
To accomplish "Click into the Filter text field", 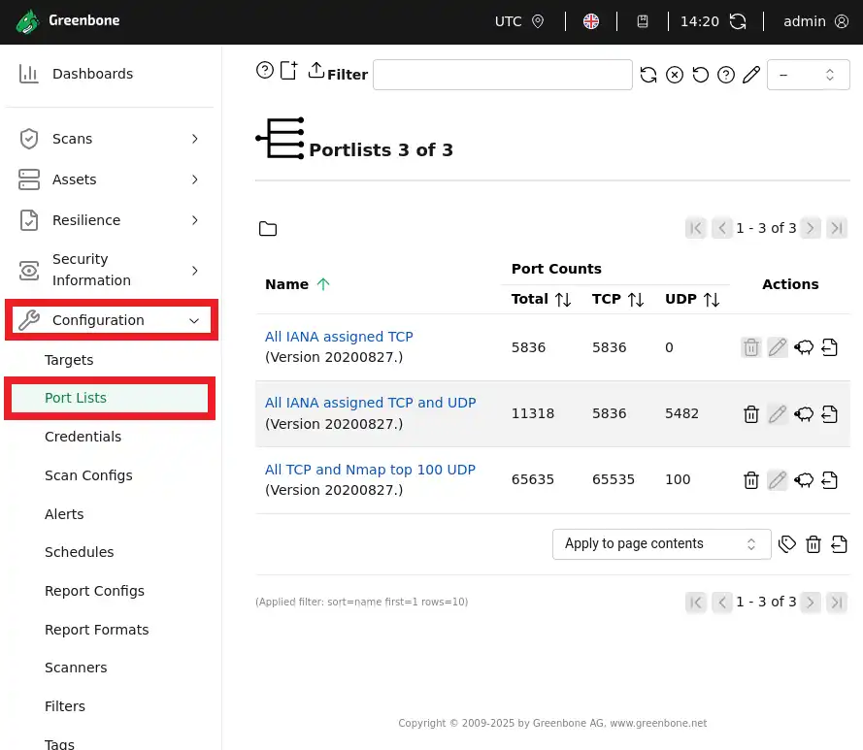I will (502, 76).
